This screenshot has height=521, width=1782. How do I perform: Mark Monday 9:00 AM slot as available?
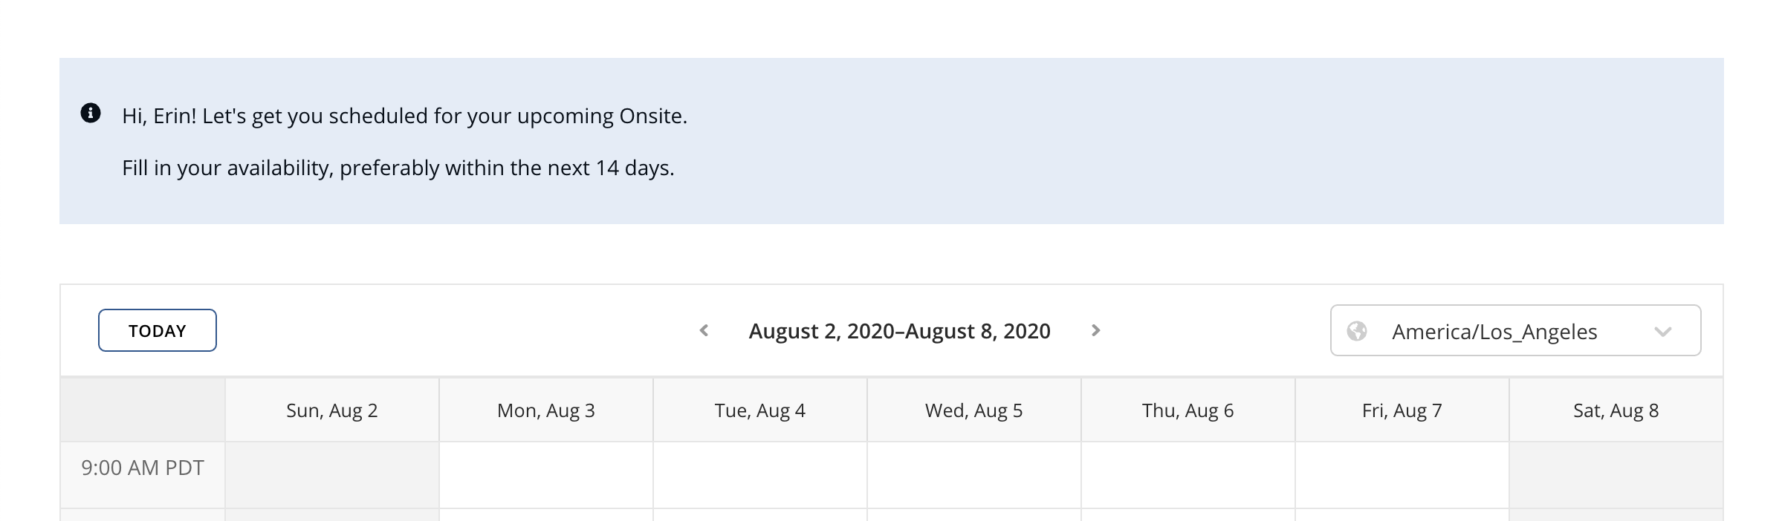click(x=546, y=475)
